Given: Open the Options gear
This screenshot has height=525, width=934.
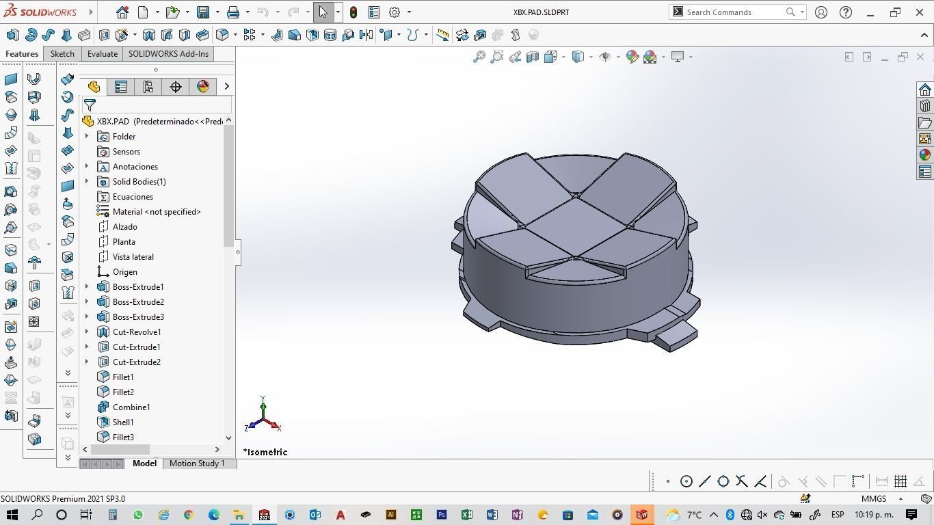Looking at the screenshot, I should (x=395, y=12).
